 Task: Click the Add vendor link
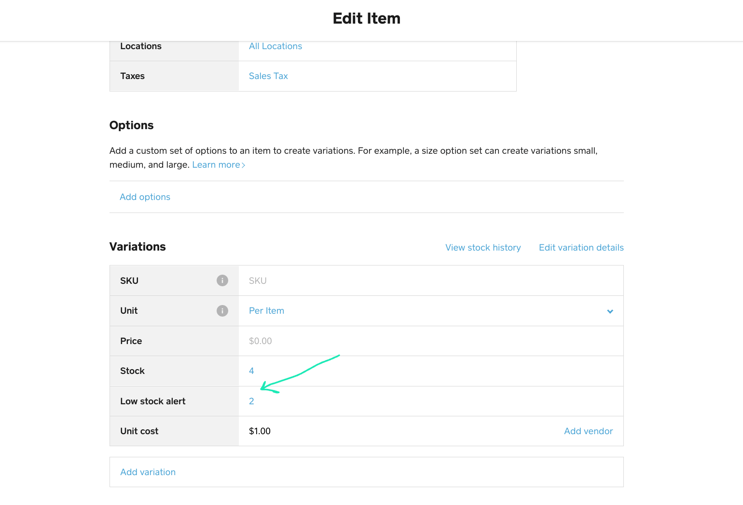[588, 431]
